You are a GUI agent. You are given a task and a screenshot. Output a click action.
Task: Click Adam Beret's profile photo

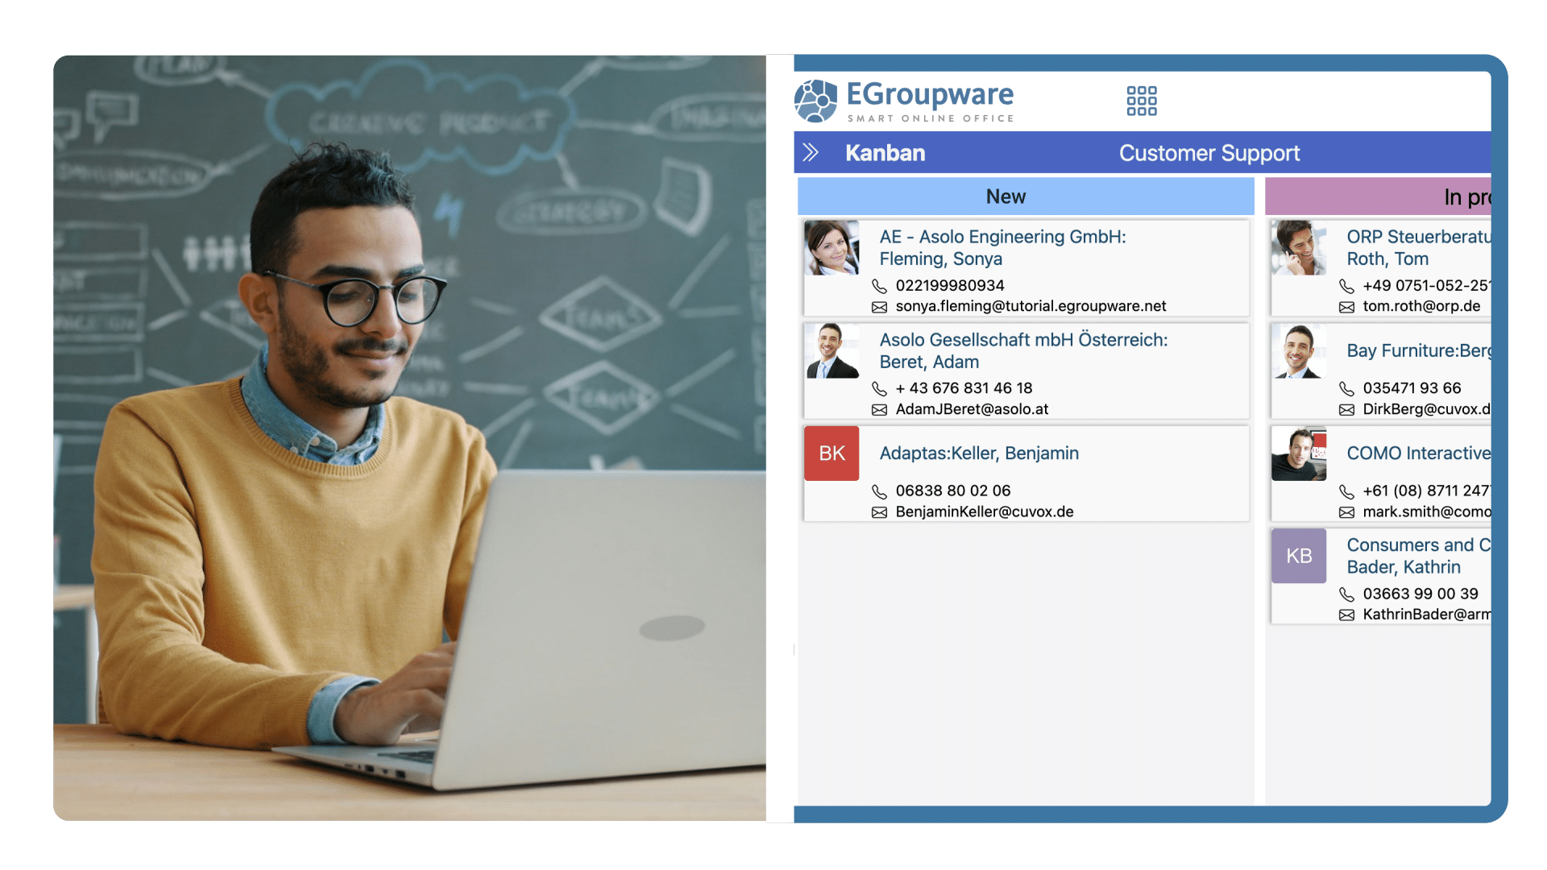pos(832,351)
